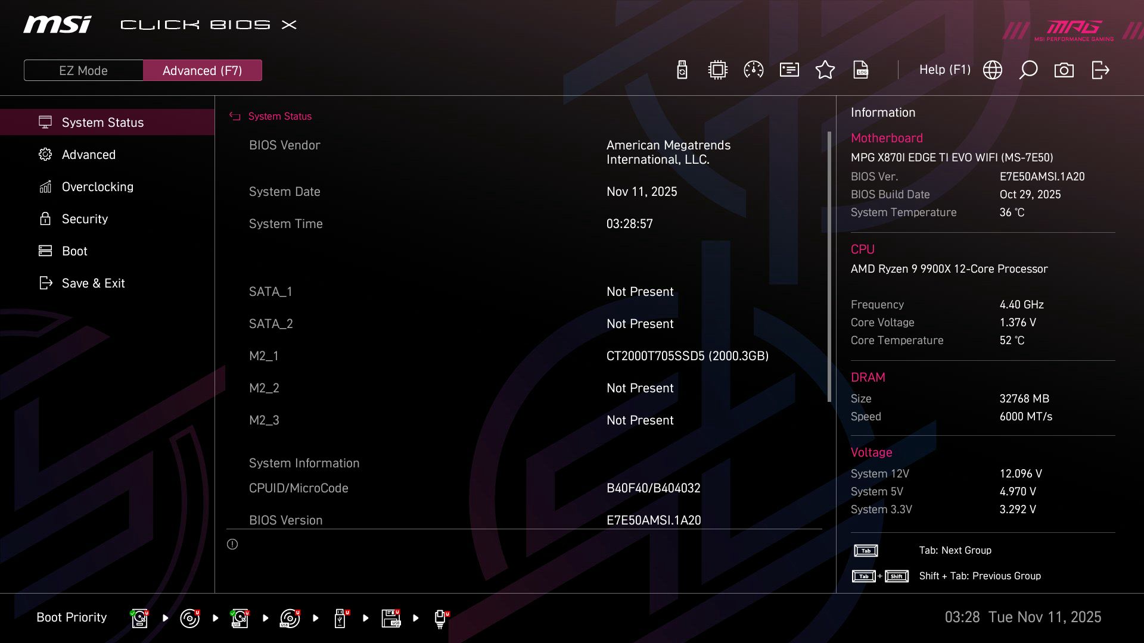This screenshot has height=643, width=1144.
Task: Select the USB flash drive boot device
Action: 340,617
